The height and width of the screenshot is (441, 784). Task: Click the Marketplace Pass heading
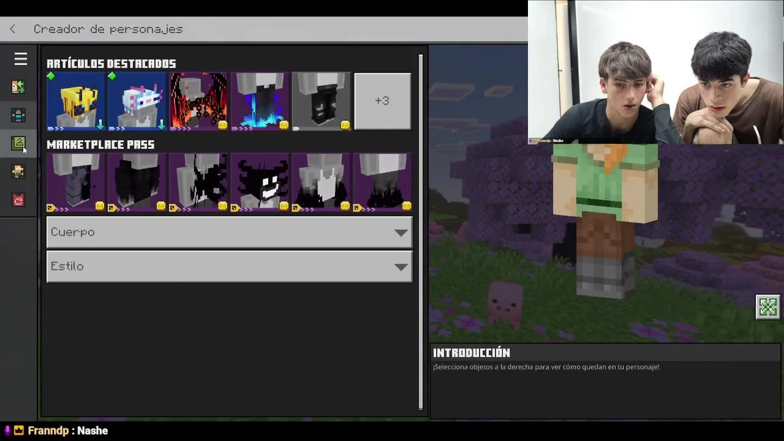pos(100,145)
